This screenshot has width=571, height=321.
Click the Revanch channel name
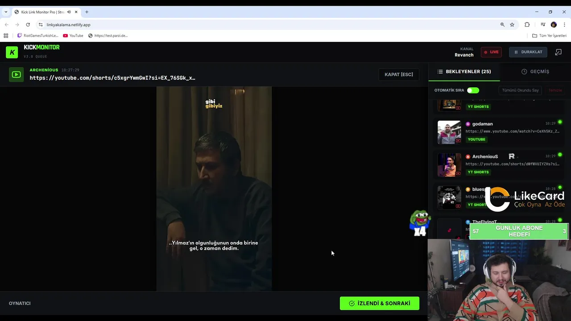(x=464, y=55)
